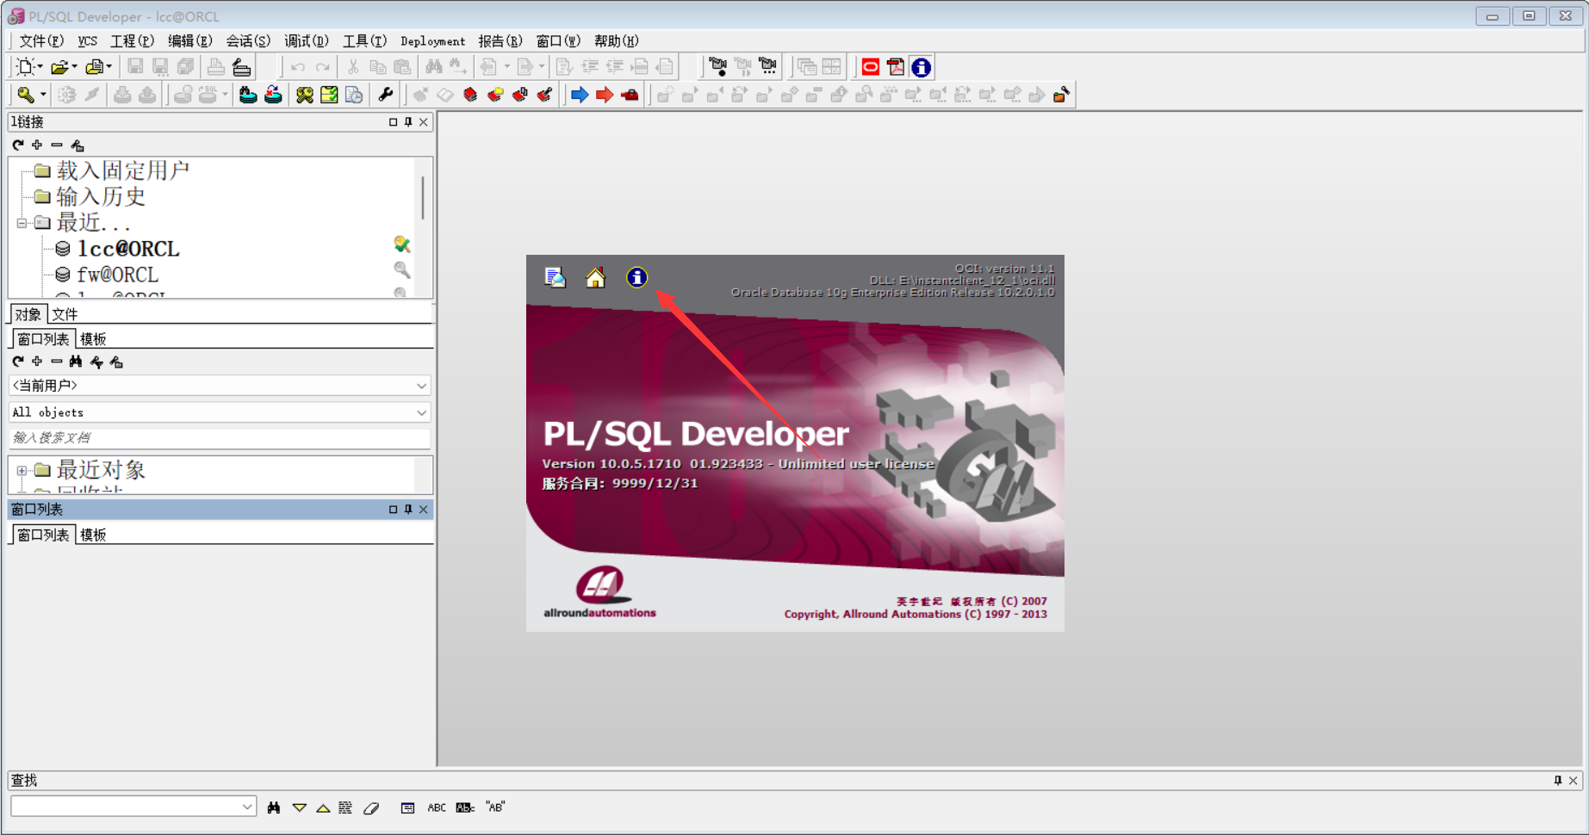This screenshot has height=835, width=1589.
Task: Click the binoculars search icon in Find bar
Action: 274,807
